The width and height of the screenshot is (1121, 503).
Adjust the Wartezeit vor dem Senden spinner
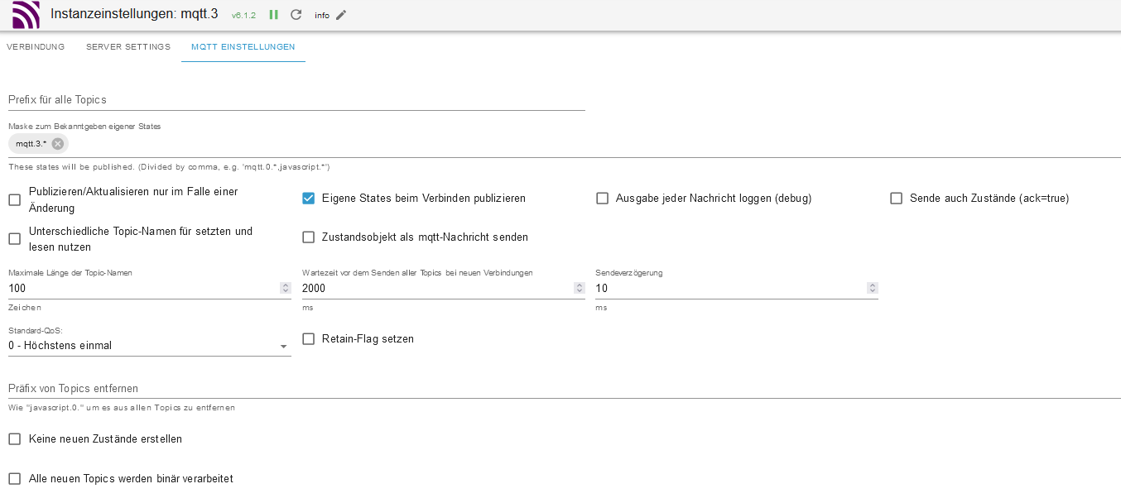point(580,288)
